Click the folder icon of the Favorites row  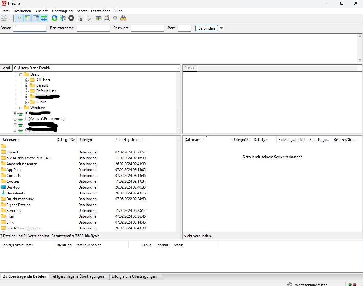[3, 210]
